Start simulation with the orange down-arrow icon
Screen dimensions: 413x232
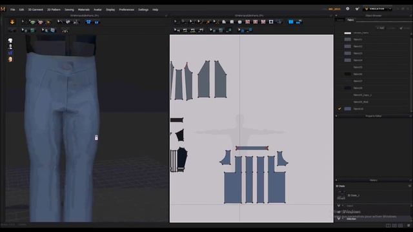12,22
